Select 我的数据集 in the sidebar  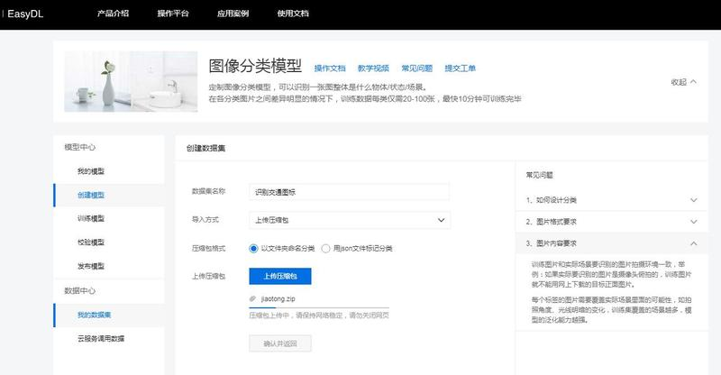pos(94,315)
